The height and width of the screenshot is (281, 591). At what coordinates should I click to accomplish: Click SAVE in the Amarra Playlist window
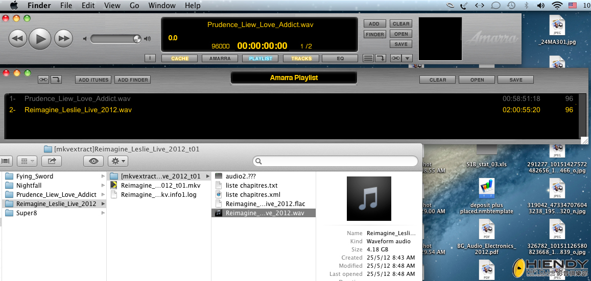[515, 80]
